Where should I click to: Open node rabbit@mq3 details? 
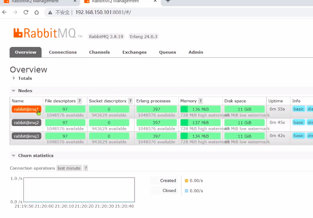tap(26, 136)
